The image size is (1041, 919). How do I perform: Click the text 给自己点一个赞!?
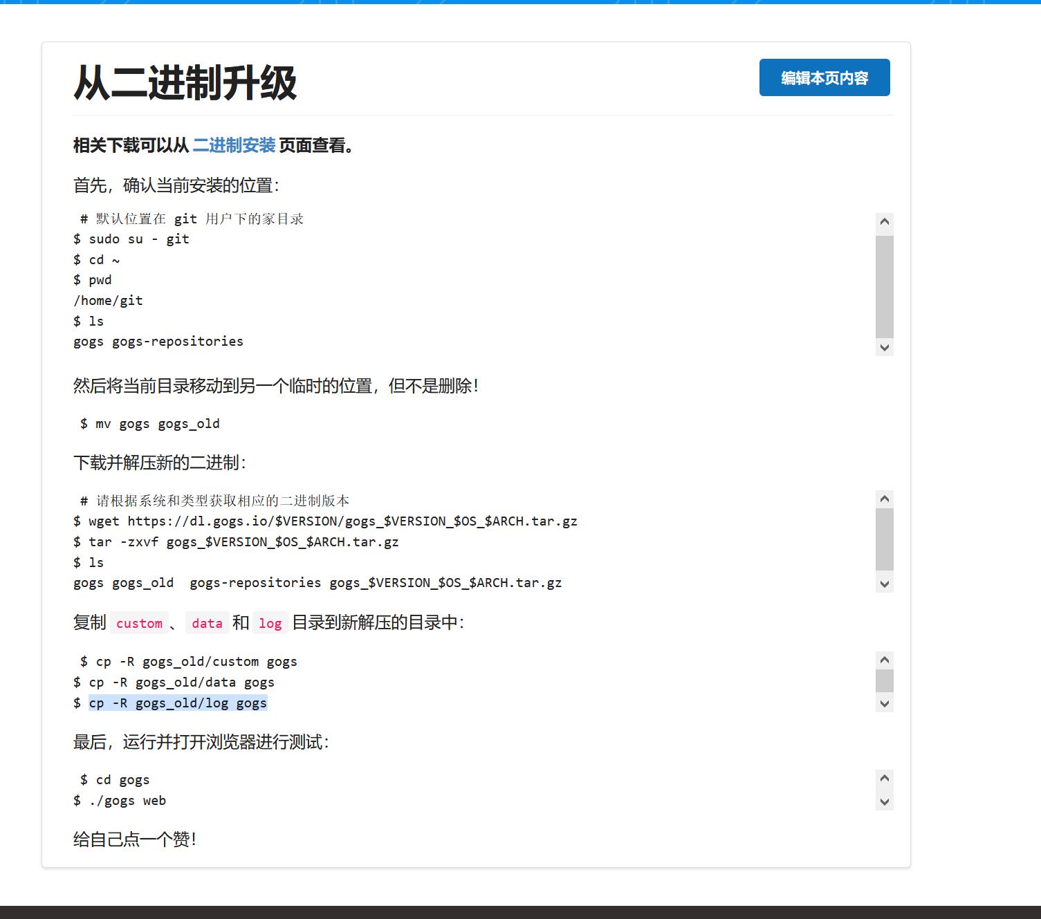pos(135,839)
